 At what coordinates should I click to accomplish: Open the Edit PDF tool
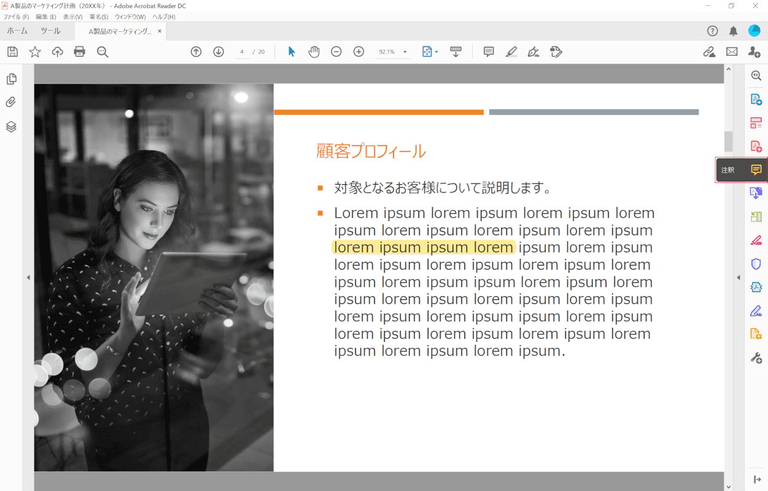(756, 123)
